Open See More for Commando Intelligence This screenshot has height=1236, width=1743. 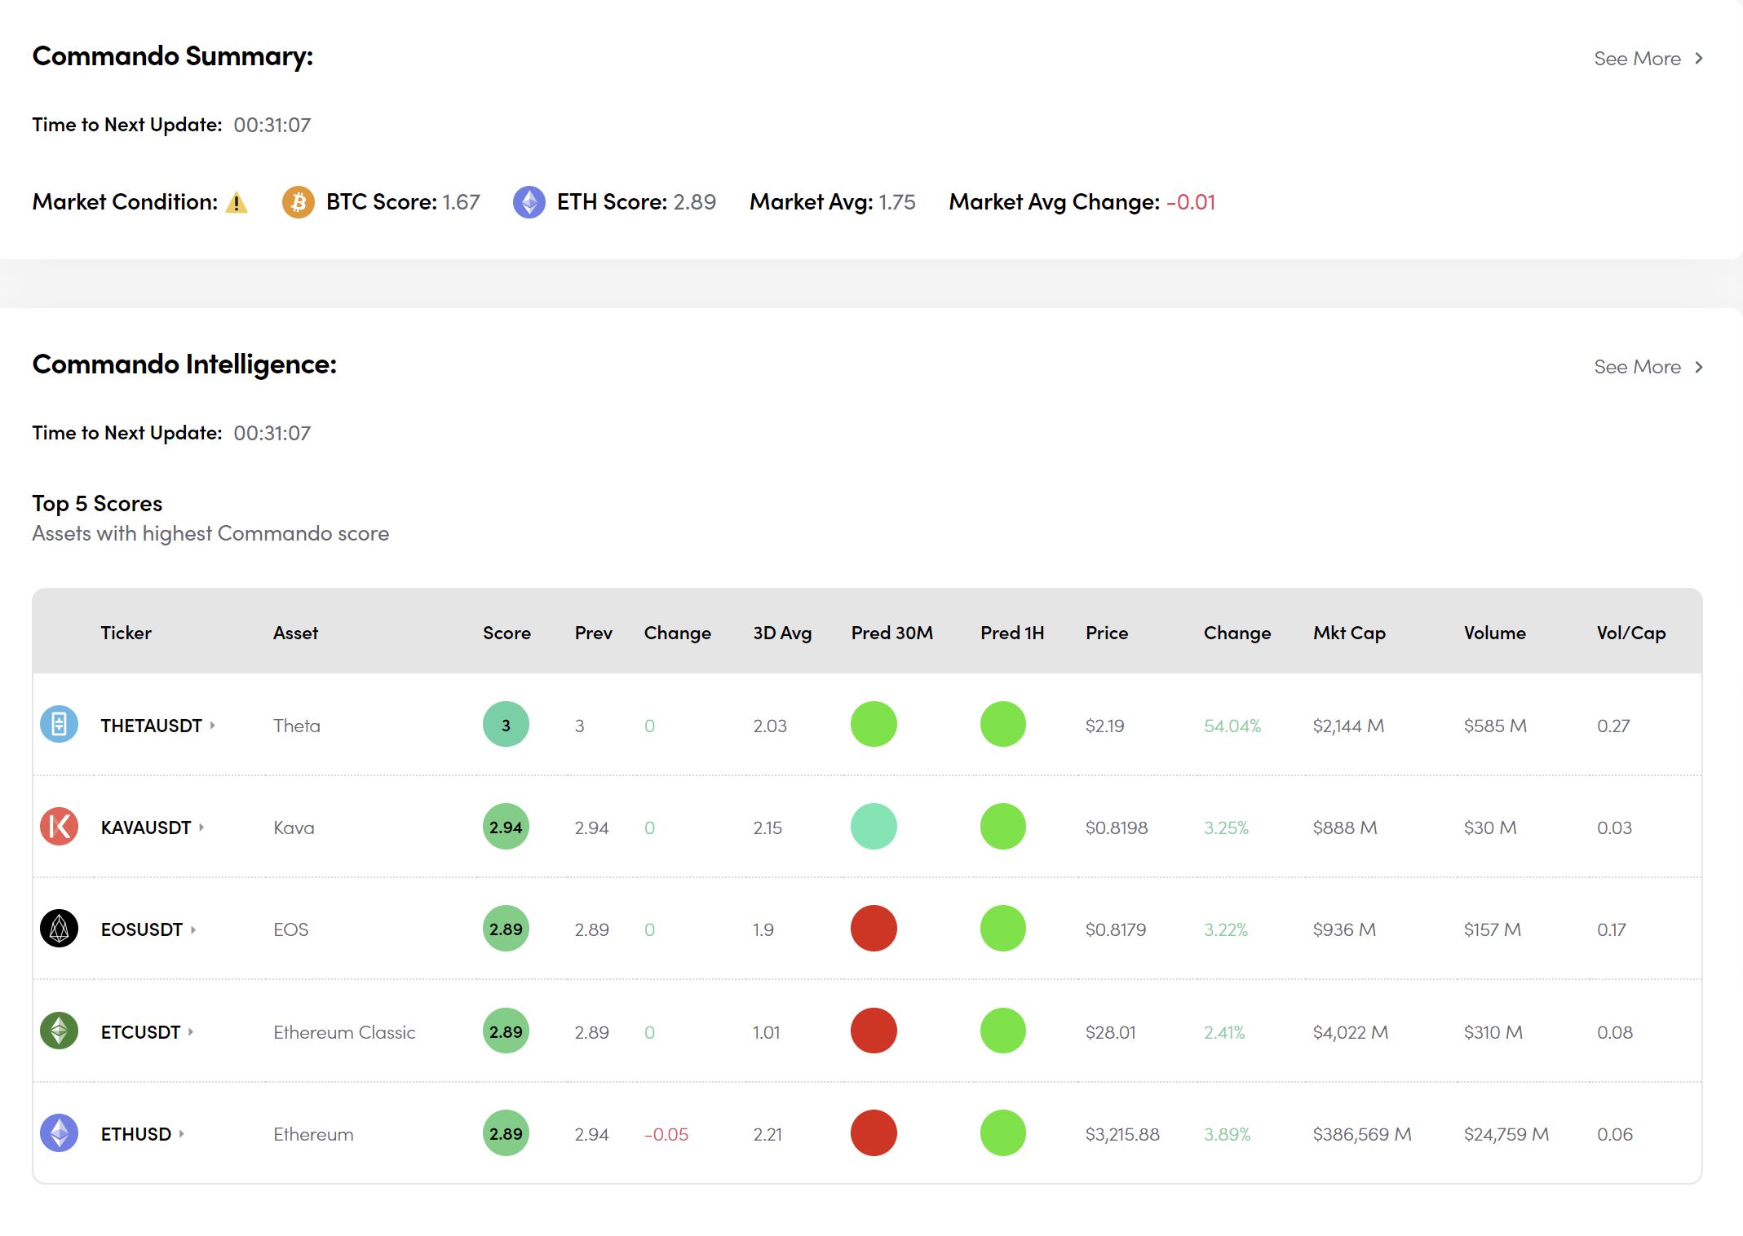pyautogui.click(x=1648, y=367)
